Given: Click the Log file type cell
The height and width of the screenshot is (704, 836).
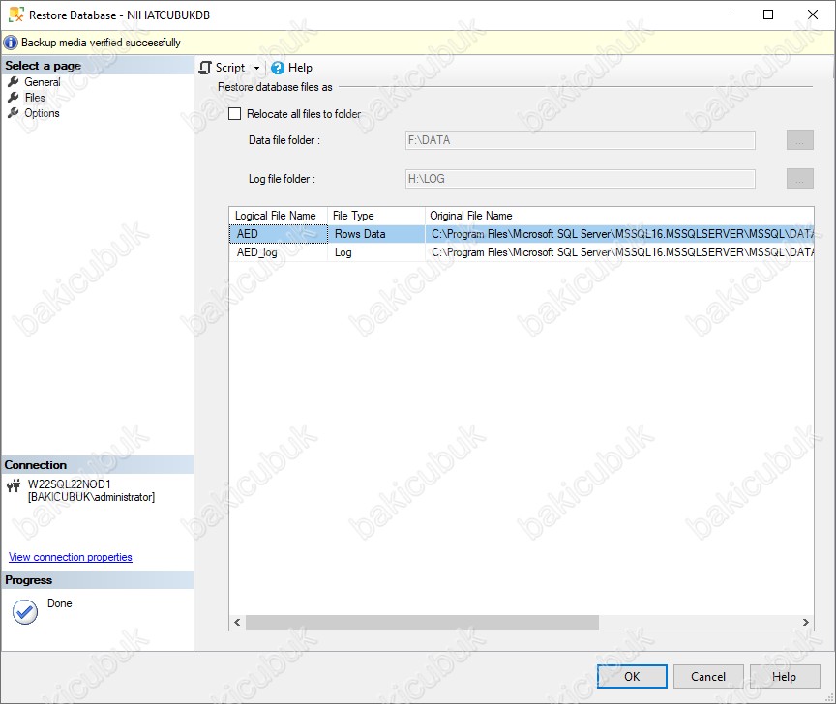Looking at the screenshot, I should tap(375, 252).
